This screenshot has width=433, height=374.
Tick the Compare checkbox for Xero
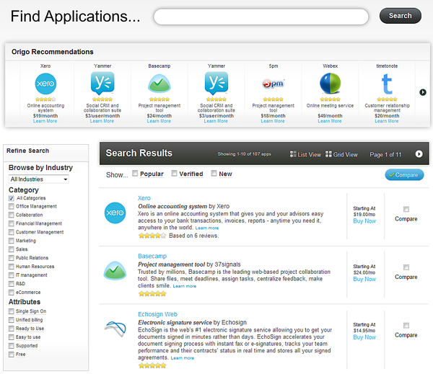[x=406, y=209]
